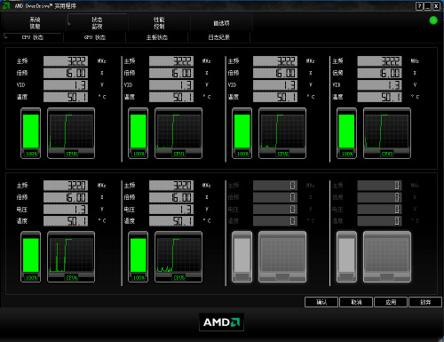Open the 首选项 preferences tab

point(221,23)
